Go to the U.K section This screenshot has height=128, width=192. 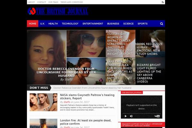point(42,24)
